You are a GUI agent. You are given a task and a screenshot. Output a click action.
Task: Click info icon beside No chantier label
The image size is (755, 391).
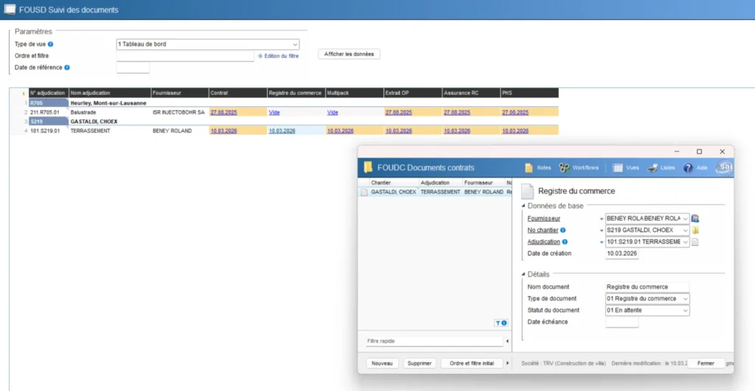coord(563,230)
